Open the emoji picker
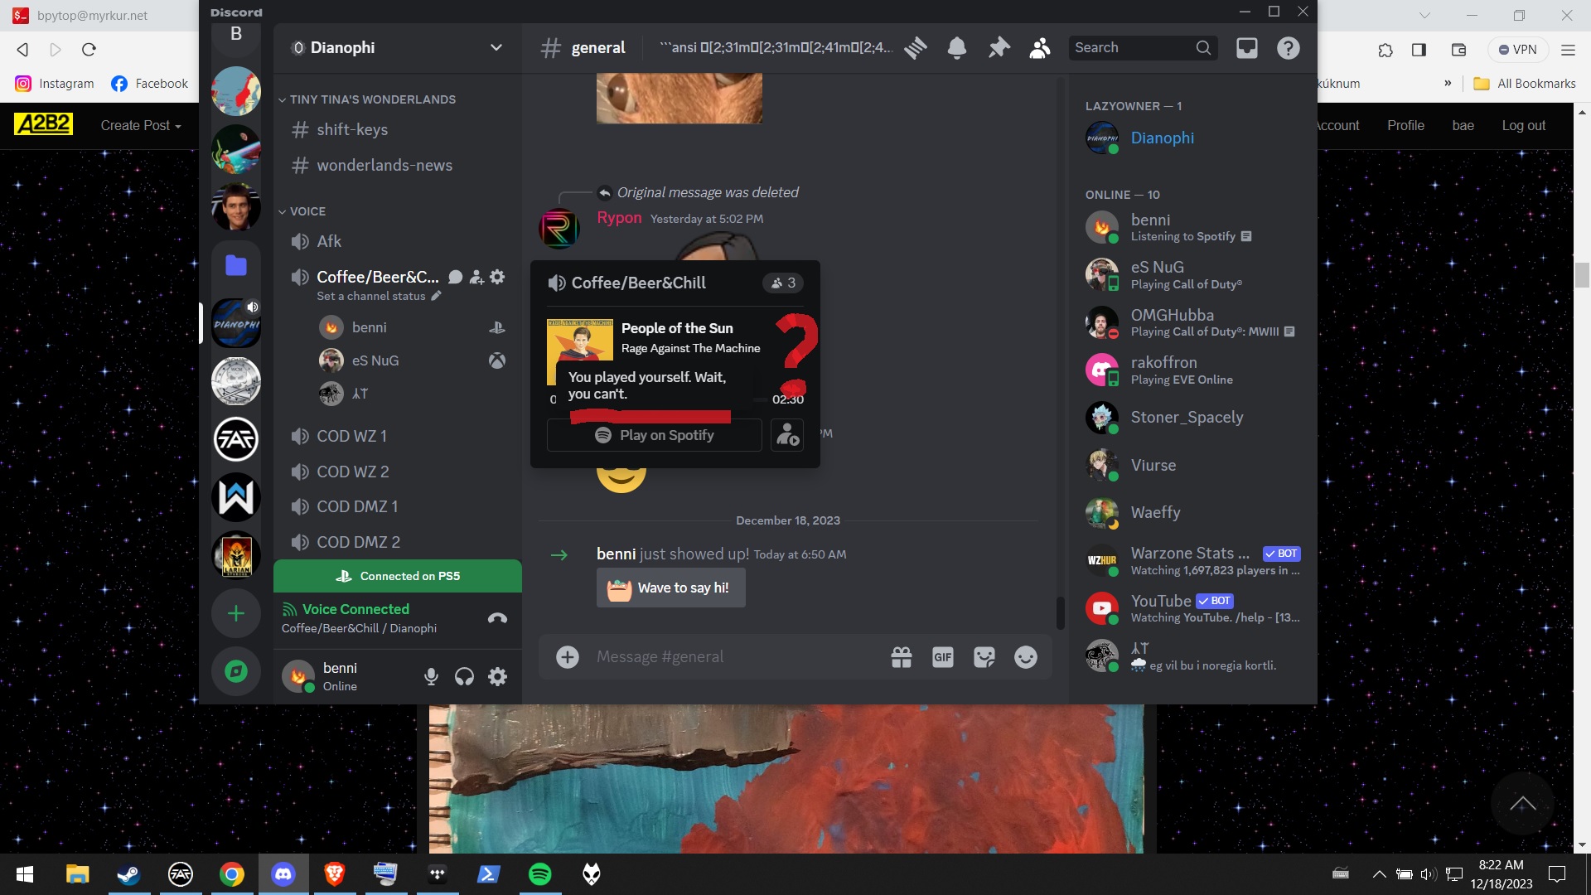This screenshot has width=1591, height=895. pos(1026,657)
